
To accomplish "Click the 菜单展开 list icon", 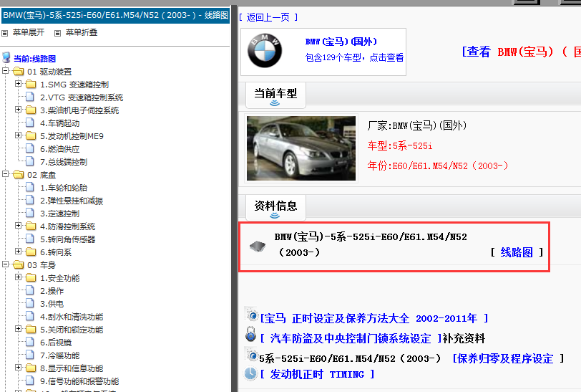I will tap(4, 33).
